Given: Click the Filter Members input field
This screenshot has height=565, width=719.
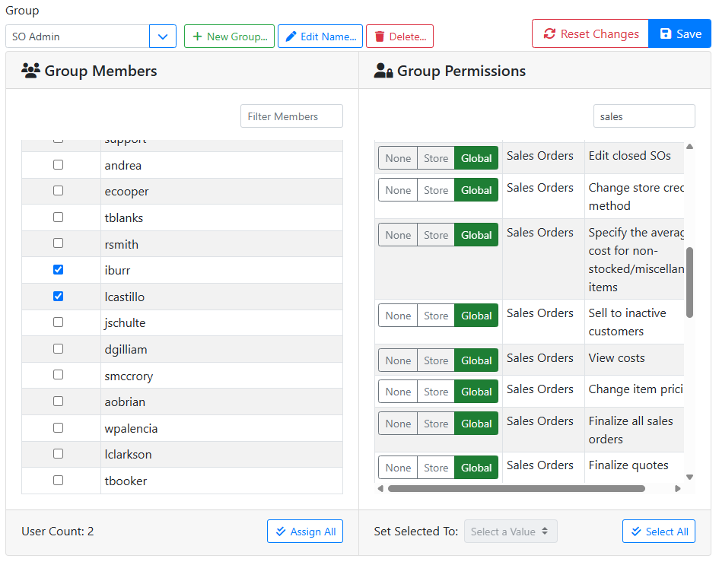Looking at the screenshot, I should pos(291,116).
